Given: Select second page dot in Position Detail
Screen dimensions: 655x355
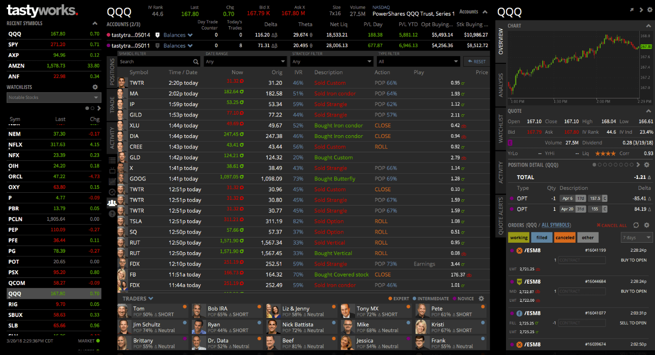Looking at the screenshot, I should [x=600, y=165].
